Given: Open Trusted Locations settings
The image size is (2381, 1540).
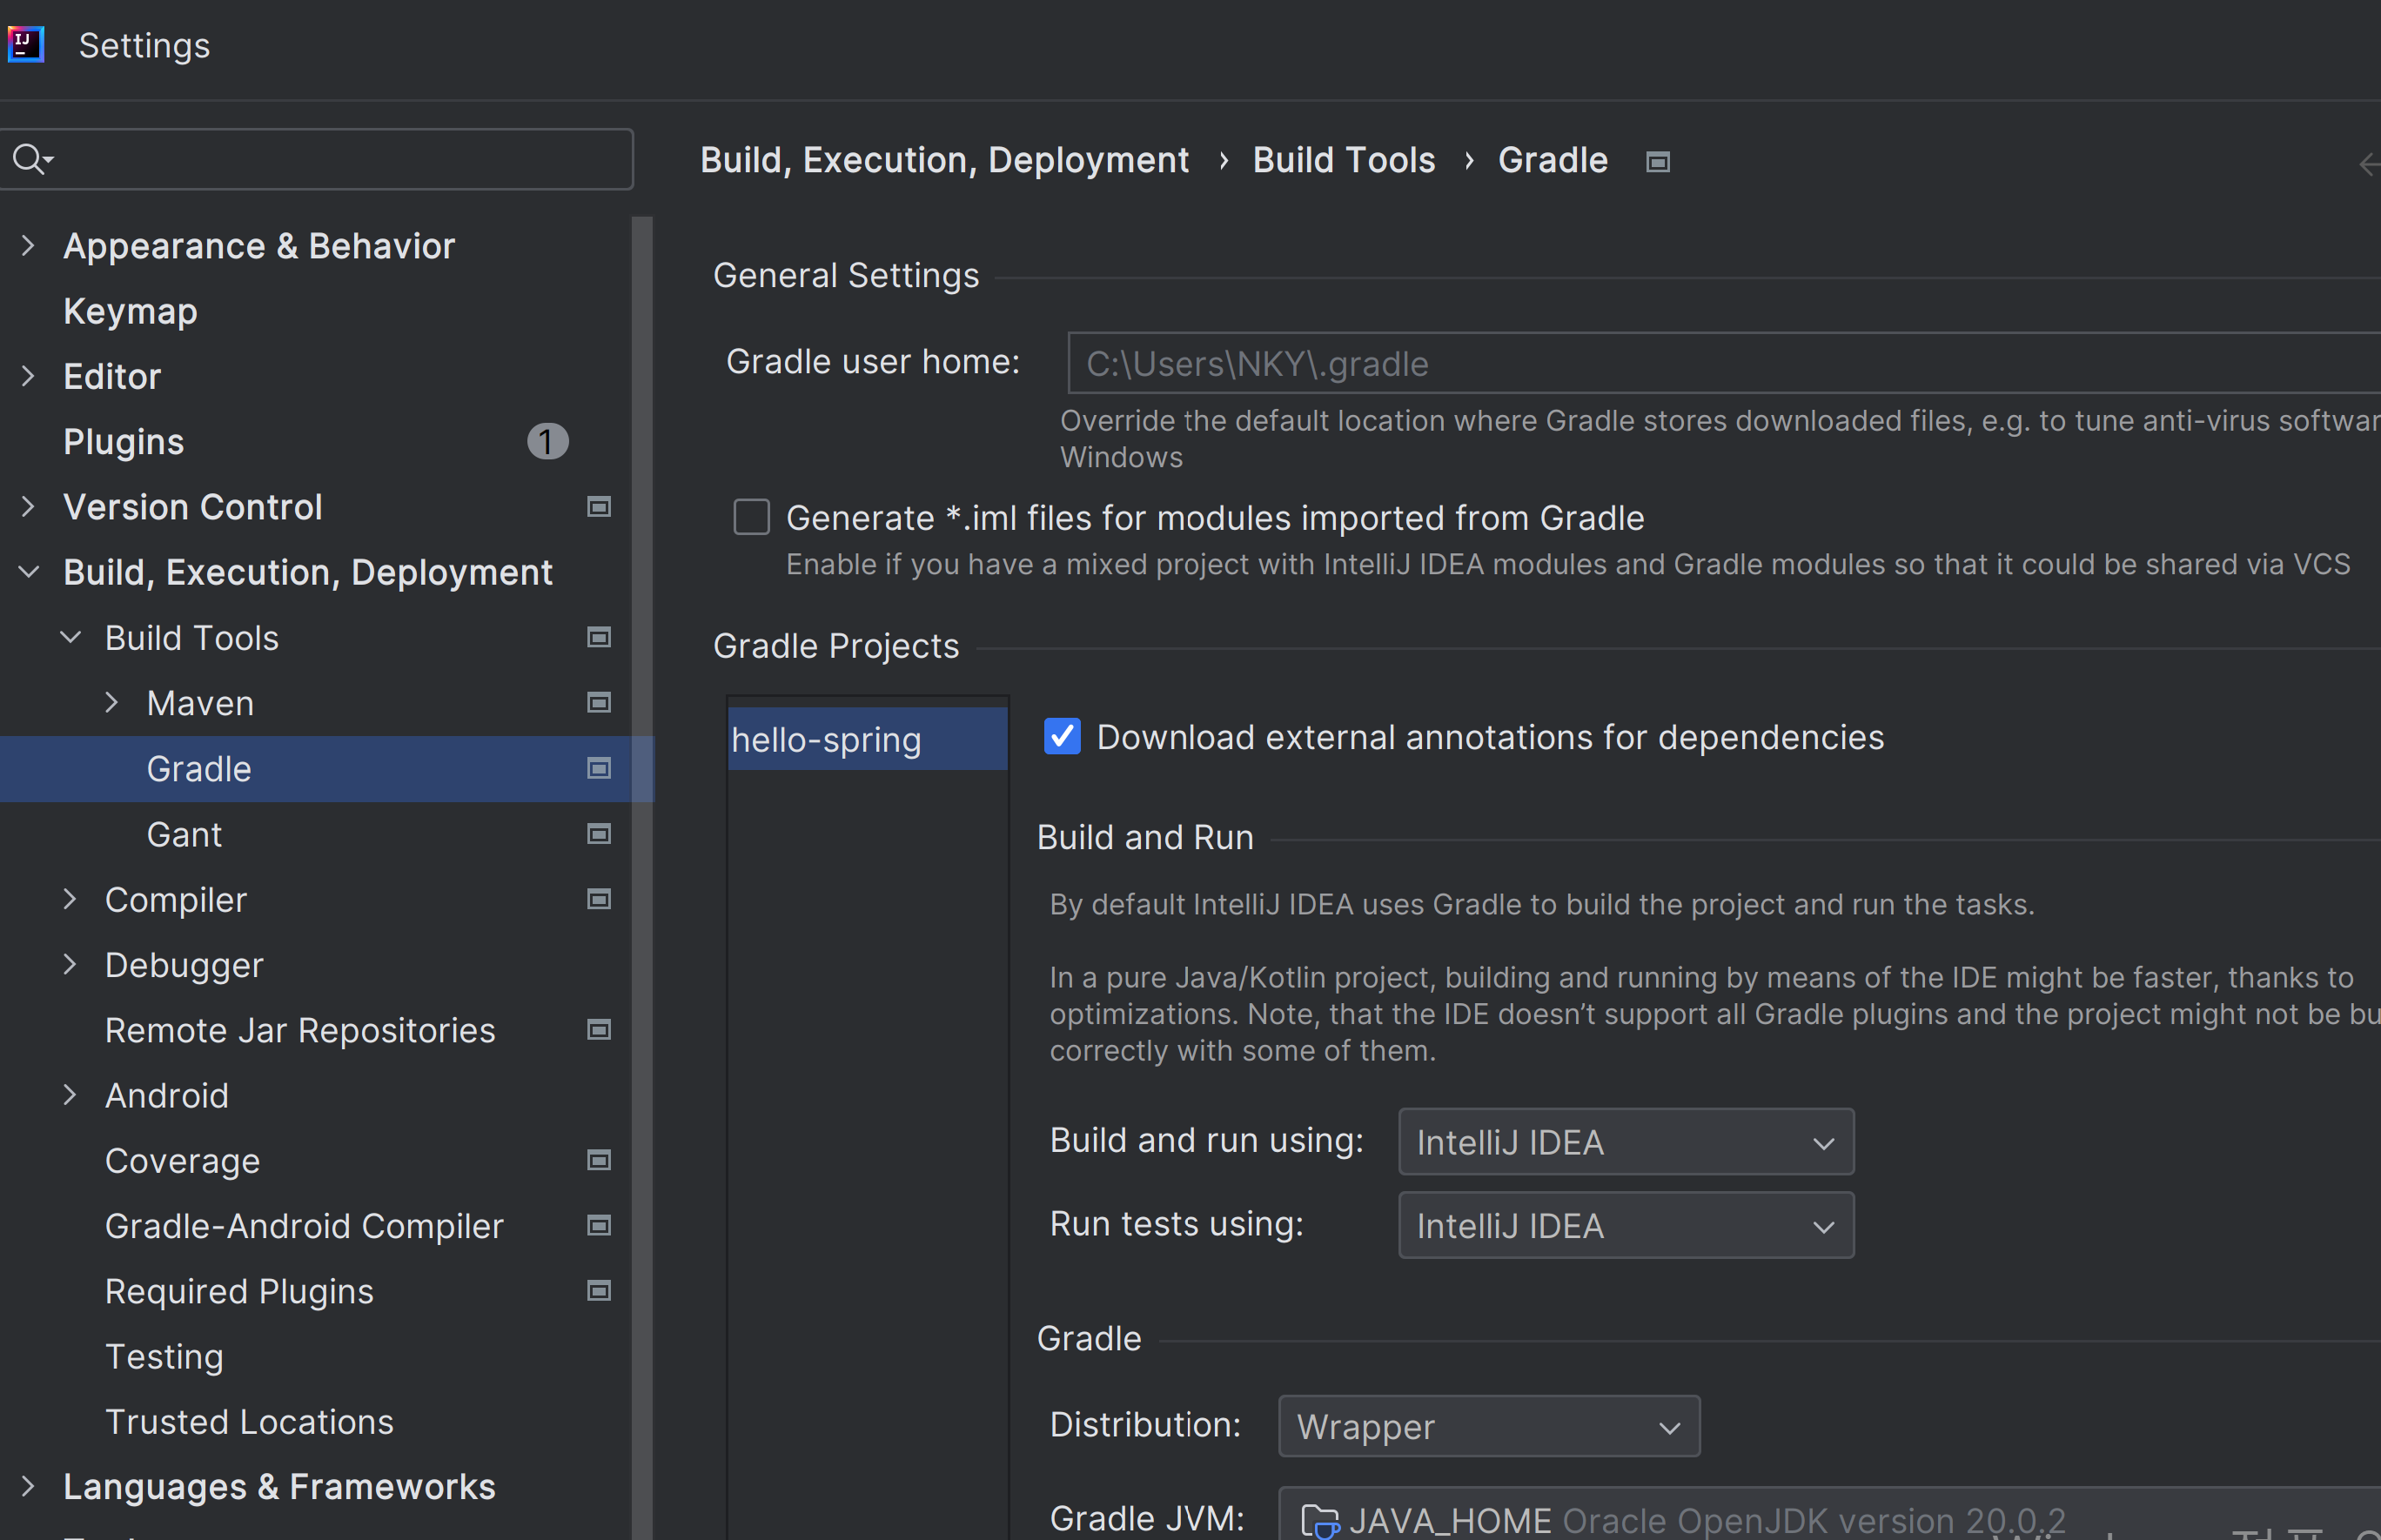Looking at the screenshot, I should click(249, 1422).
